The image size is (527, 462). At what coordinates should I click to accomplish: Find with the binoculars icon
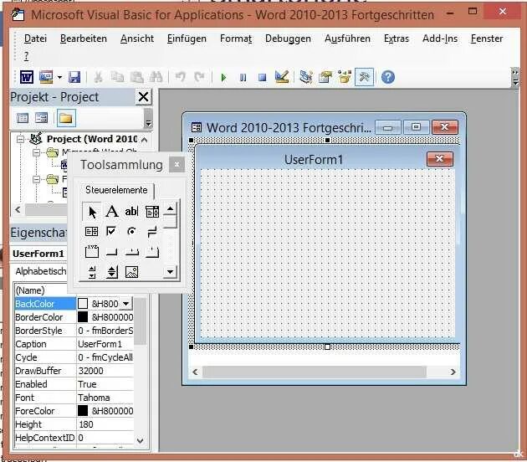pos(156,77)
